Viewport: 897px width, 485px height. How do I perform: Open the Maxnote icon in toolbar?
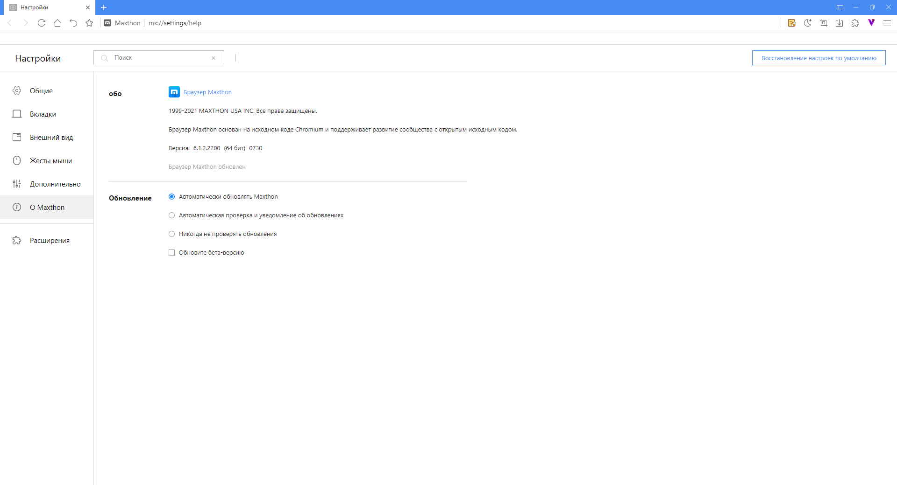[x=792, y=23]
